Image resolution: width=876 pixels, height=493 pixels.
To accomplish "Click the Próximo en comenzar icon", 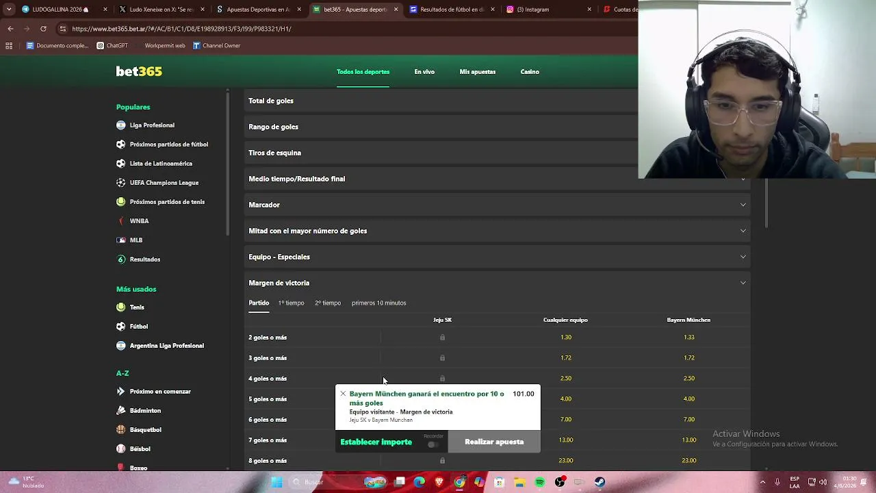I will coord(121,392).
